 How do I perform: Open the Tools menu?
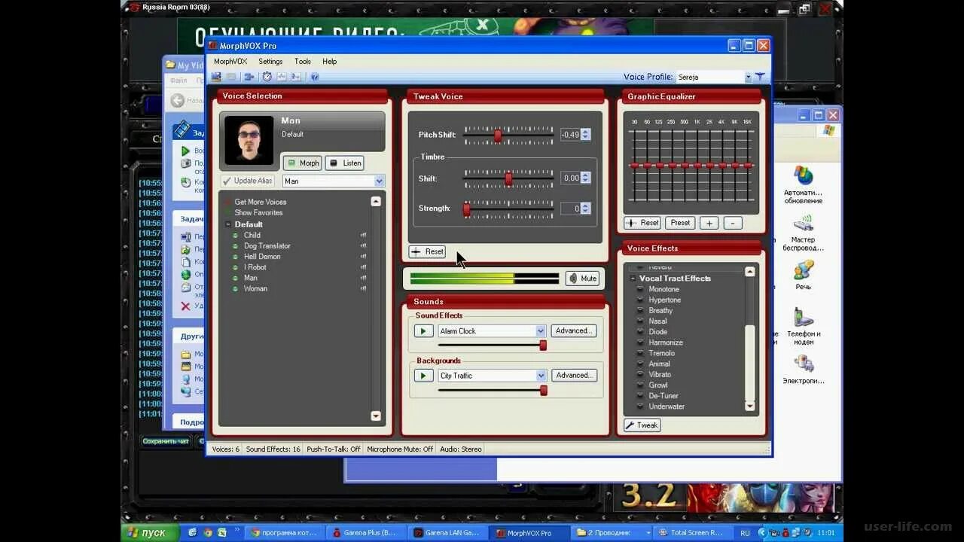[303, 62]
